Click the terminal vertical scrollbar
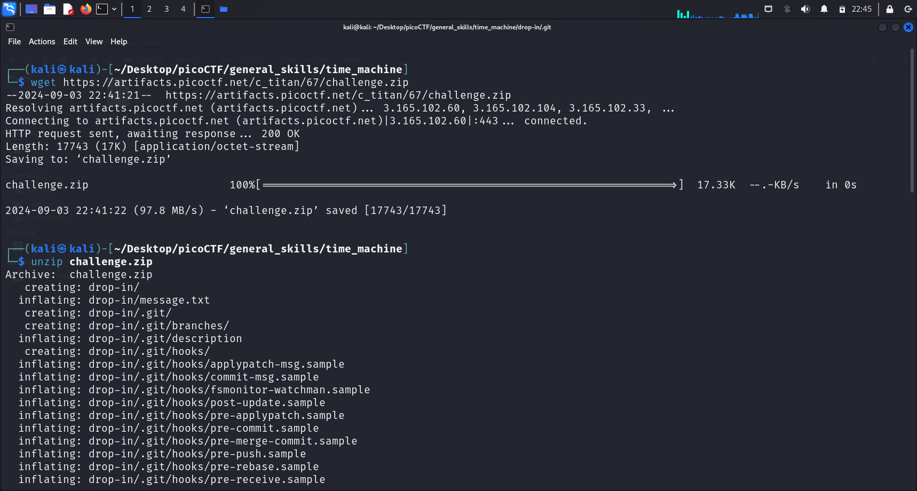The width and height of the screenshot is (917, 491). click(x=912, y=123)
